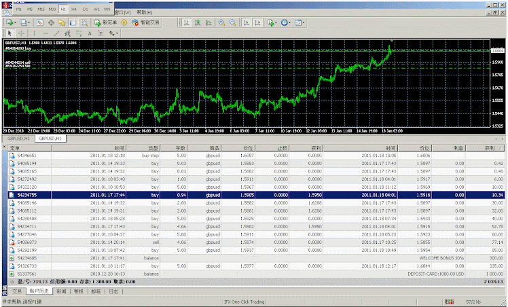Screen dimensions: 508x307
Task: Switch timeframe to M5
Action: [x=30, y=9]
